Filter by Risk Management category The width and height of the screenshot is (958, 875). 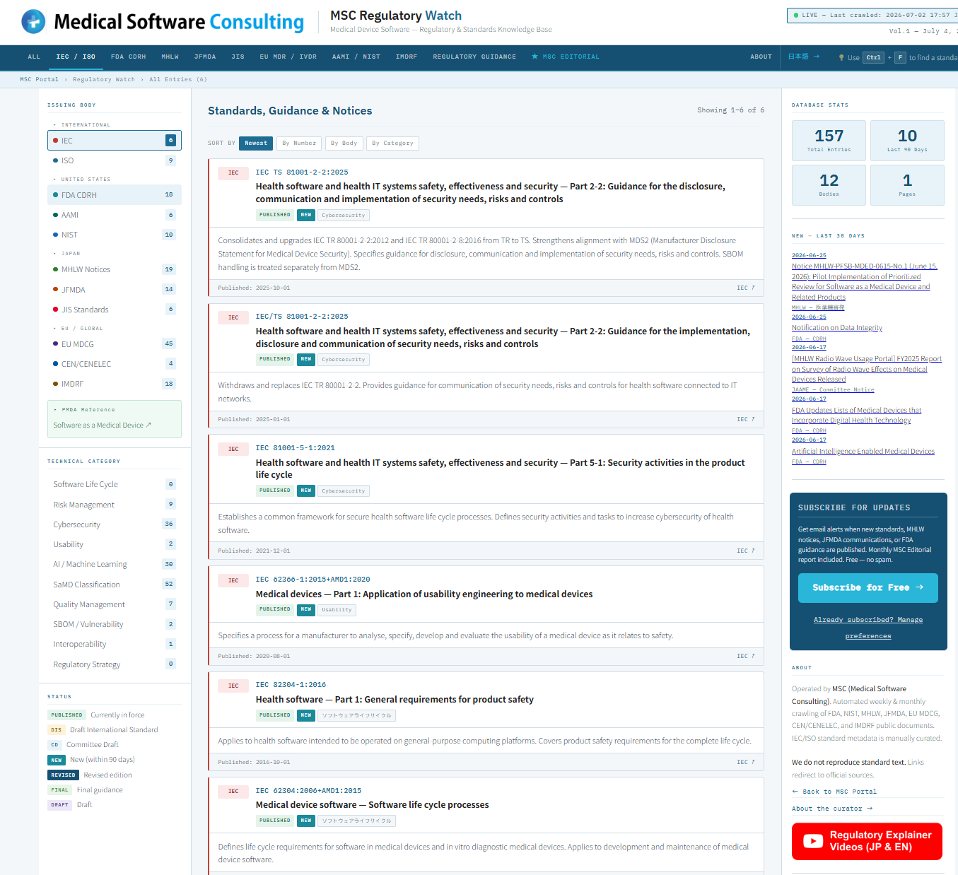click(x=115, y=505)
